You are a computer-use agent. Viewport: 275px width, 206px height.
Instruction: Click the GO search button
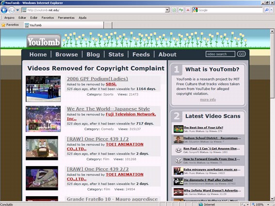[242, 54]
